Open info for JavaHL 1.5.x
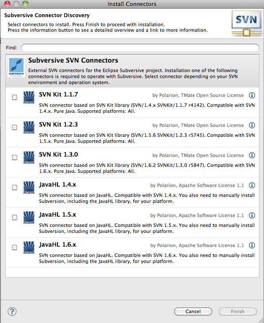The width and height of the screenshot is (264, 323). coord(252,215)
